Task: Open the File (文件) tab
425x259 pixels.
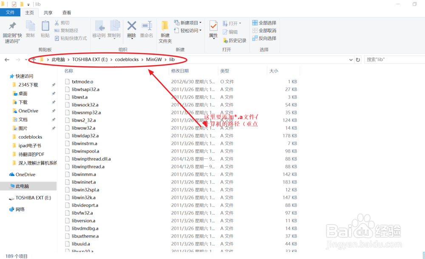Action: (10, 12)
